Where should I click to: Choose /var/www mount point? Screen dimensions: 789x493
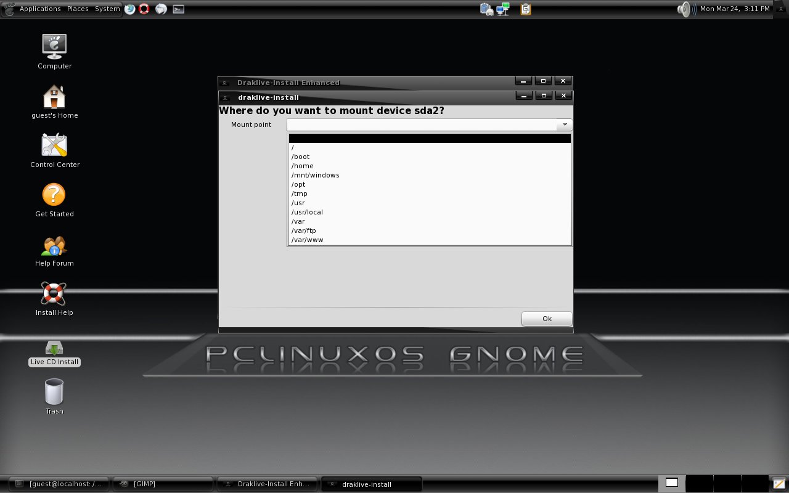[430, 240]
